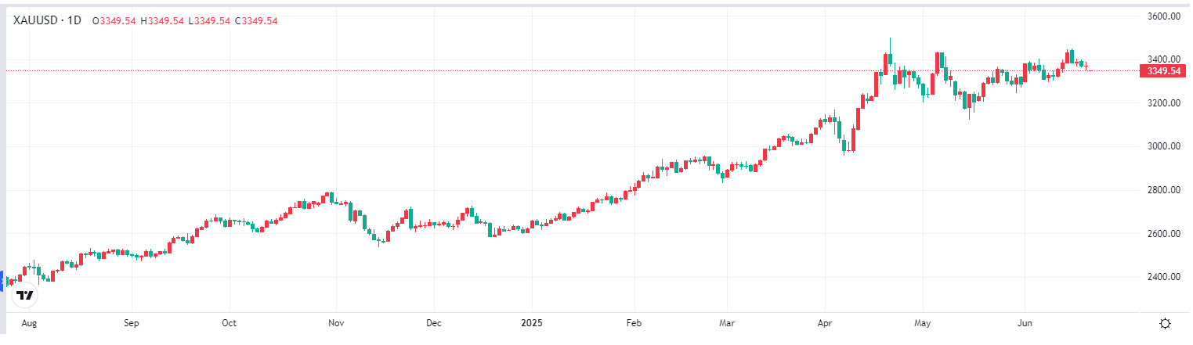This screenshot has width=1193, height=345.
Task: Open chart settings via the gear icon
Action: click(x=1166, y=323)
